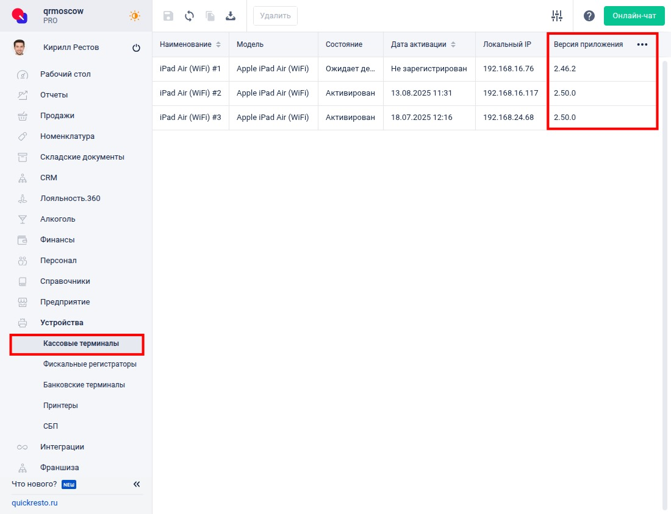Open the help question mark icon
Screen dimensions: 671x514
point(589,16)
